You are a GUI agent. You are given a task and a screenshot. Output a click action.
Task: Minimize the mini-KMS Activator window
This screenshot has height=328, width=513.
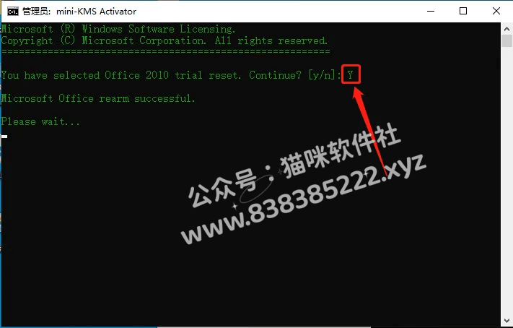click(x=431, y=11)
